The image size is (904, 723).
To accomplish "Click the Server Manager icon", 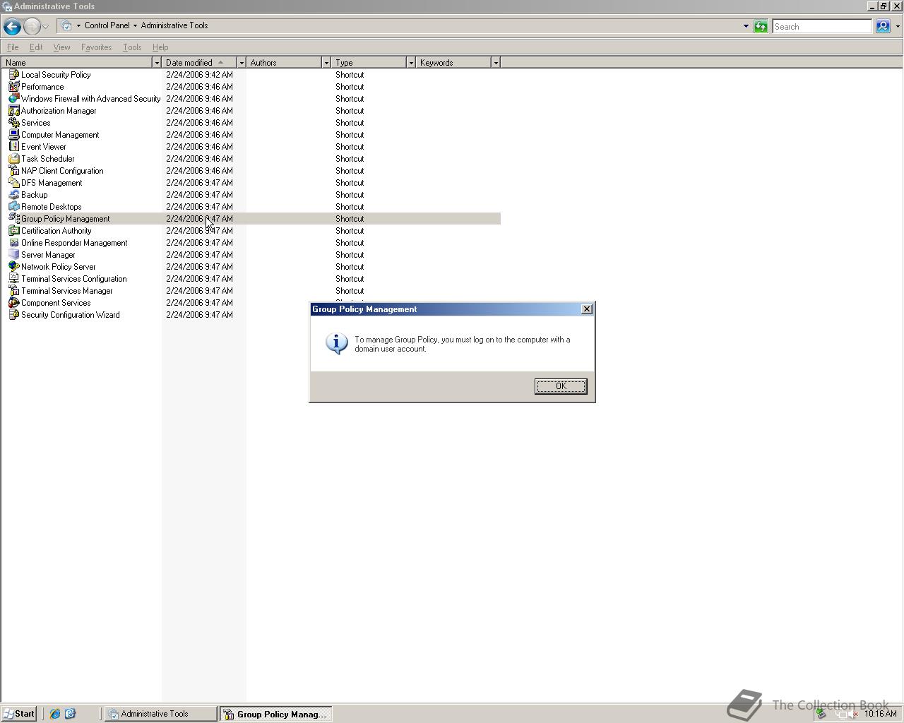I will point(13,255).
